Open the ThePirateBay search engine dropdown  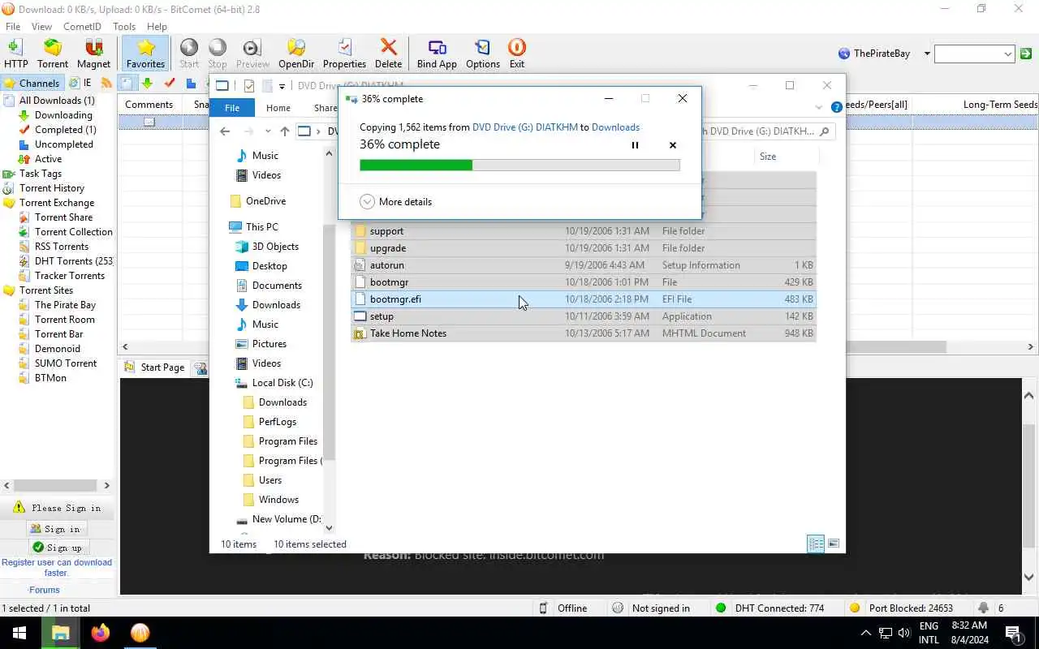927,54
